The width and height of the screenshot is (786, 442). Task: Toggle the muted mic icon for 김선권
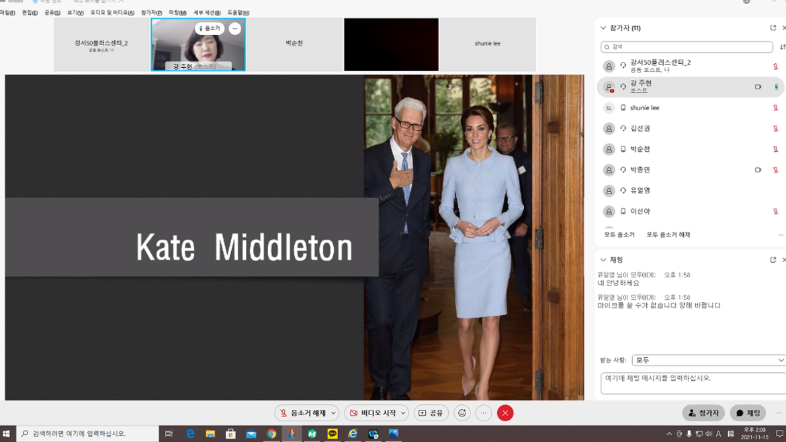775,128
